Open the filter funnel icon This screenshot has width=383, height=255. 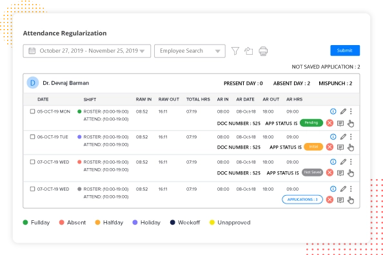(x=235, y=51)
